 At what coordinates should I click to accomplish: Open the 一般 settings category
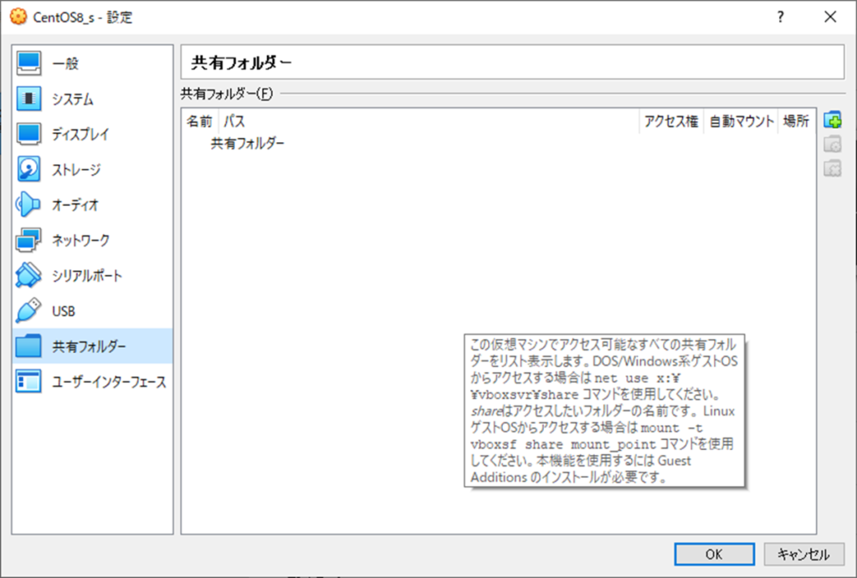pyautogui.click(x=92, y=64)
